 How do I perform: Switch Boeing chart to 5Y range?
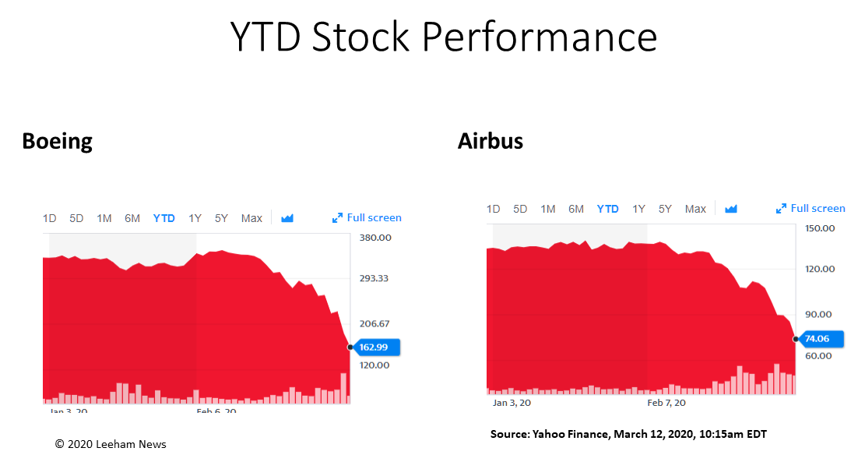point(221,218)
